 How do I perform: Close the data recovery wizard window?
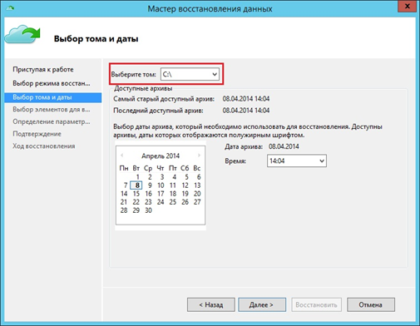tap(407, 6)
